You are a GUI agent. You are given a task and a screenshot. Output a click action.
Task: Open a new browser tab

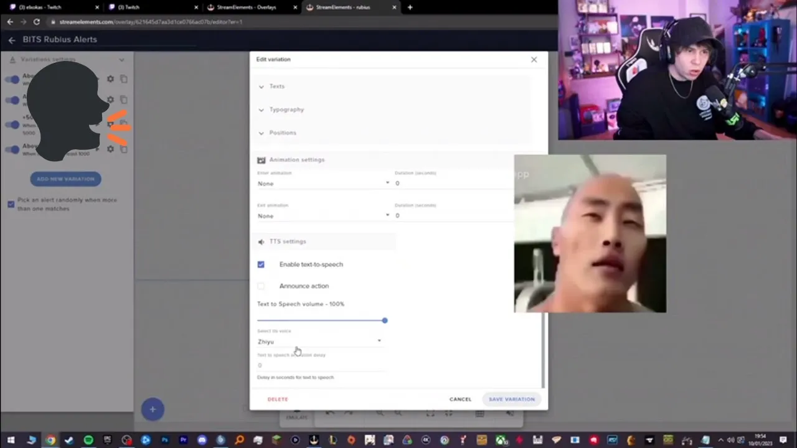(x=410, y=7)
